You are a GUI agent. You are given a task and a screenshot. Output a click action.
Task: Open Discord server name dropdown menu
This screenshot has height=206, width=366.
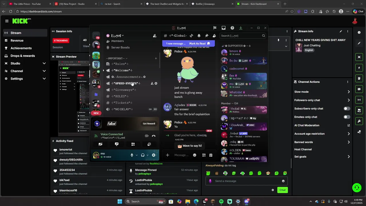point(117,36)
